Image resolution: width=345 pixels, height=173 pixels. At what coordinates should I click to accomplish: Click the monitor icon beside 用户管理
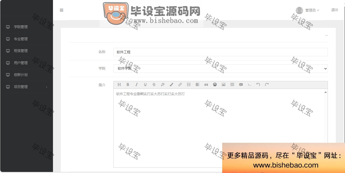8,63
